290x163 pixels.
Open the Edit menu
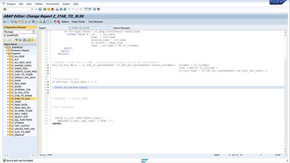21,4
